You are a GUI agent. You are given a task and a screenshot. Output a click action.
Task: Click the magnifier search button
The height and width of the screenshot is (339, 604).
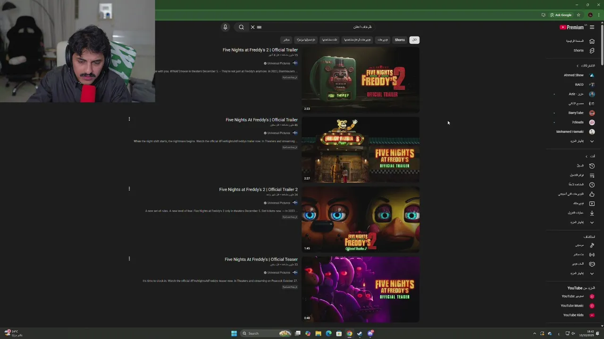(241, 27)
